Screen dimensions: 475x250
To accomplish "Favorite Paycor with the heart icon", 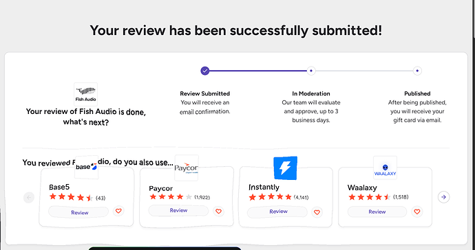I will click(218, 212).
